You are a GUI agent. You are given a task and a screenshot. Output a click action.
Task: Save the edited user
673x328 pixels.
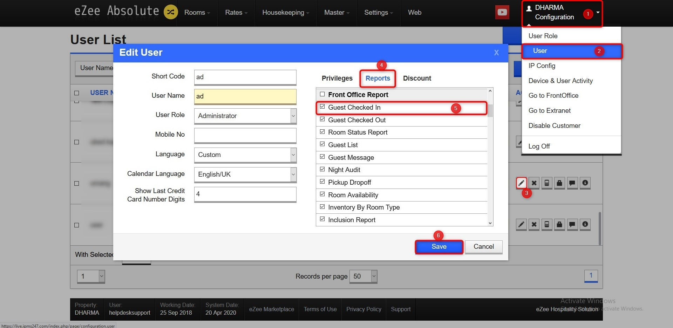pos(439,247)
